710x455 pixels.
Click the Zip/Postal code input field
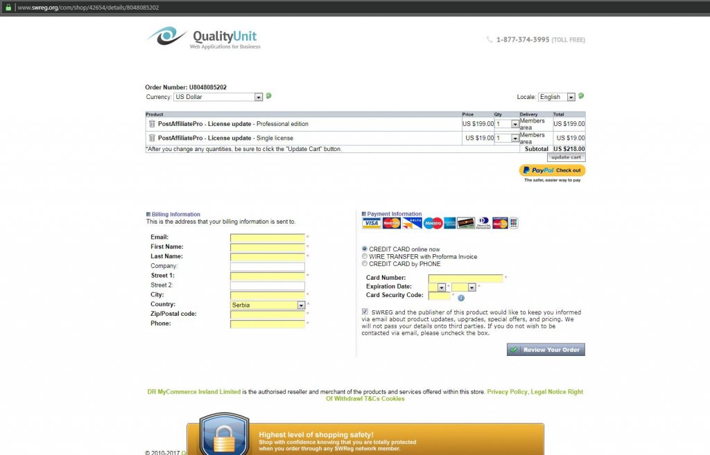click(x=268, y=314)
